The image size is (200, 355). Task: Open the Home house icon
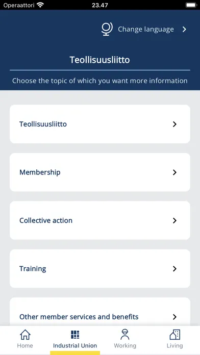pyautogui.click(x=25, y=335)
